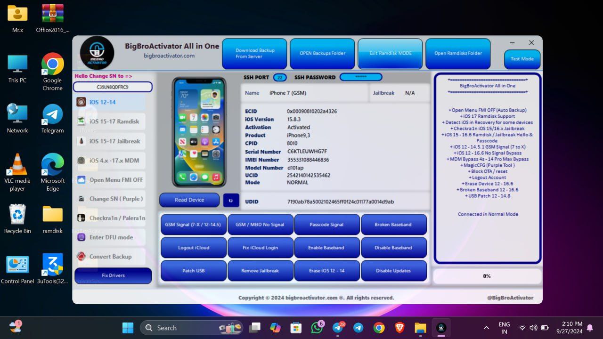Show hidden tray icons chevron
Screen dimensions: 603x339
coord(486,328)
